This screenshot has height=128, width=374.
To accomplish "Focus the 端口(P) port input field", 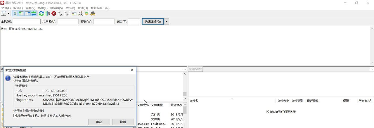I will 134,21.
